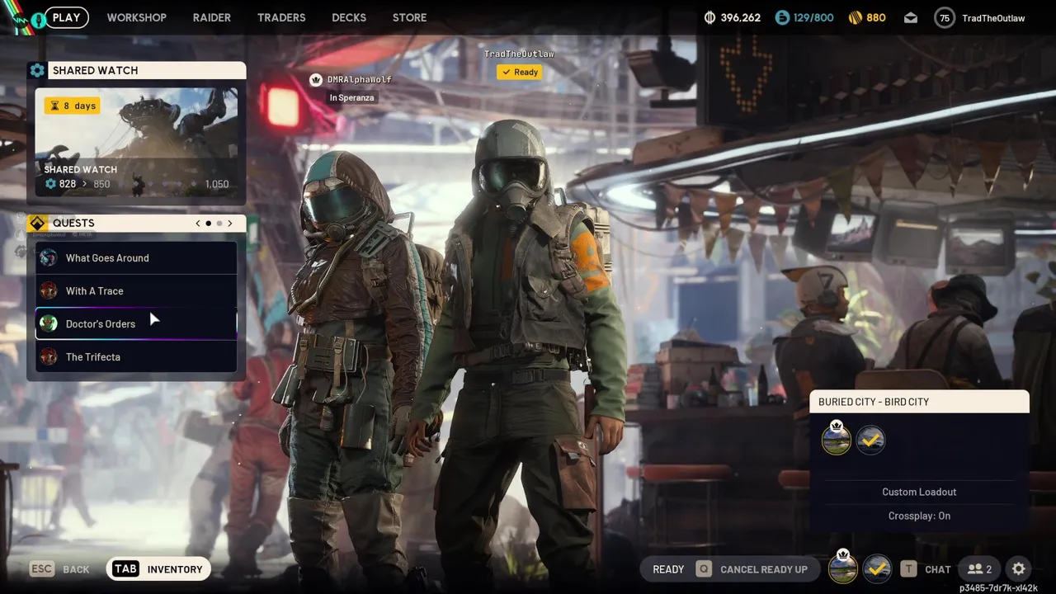Click the TradTheOutlaw name above the character
Viewport: 1056px width, 594px height.
point(519,54)
